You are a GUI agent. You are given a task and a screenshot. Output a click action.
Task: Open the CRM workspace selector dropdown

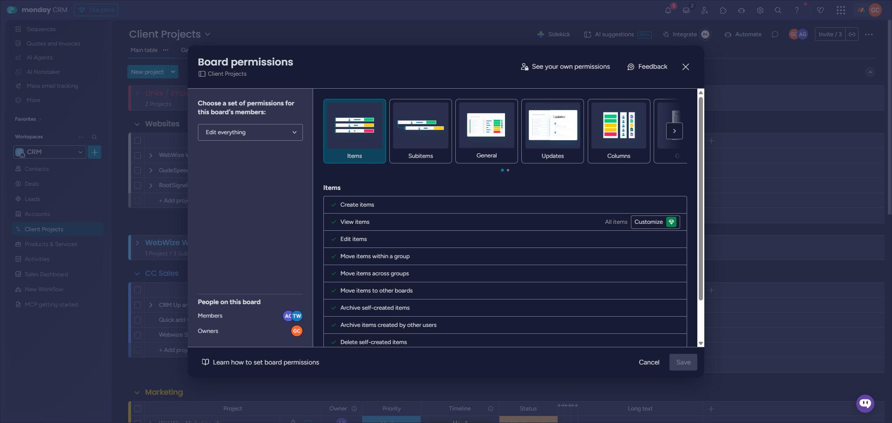tap(50, 152)
